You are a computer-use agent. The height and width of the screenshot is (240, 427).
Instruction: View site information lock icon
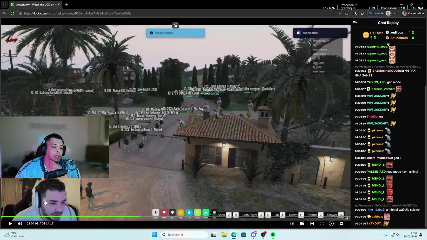[20, 13]
